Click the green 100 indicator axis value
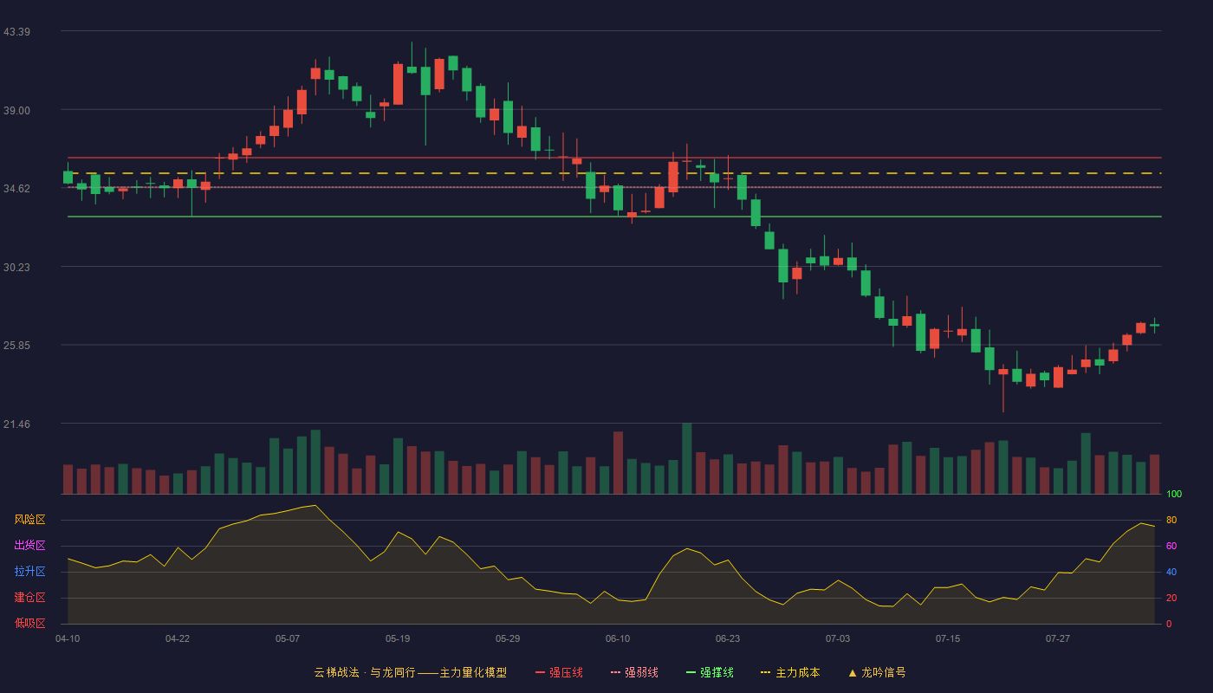This screenshot has width=1213, height=693. (1174, 495)
